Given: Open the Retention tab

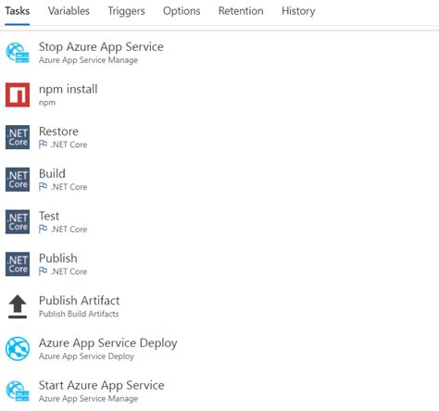Looking at the screenshot, I should pos(241,11).
